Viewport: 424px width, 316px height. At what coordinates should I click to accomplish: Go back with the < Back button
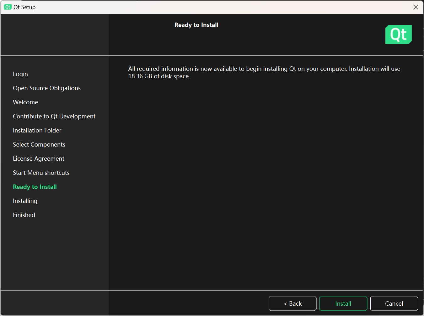[x=293, y=303]
